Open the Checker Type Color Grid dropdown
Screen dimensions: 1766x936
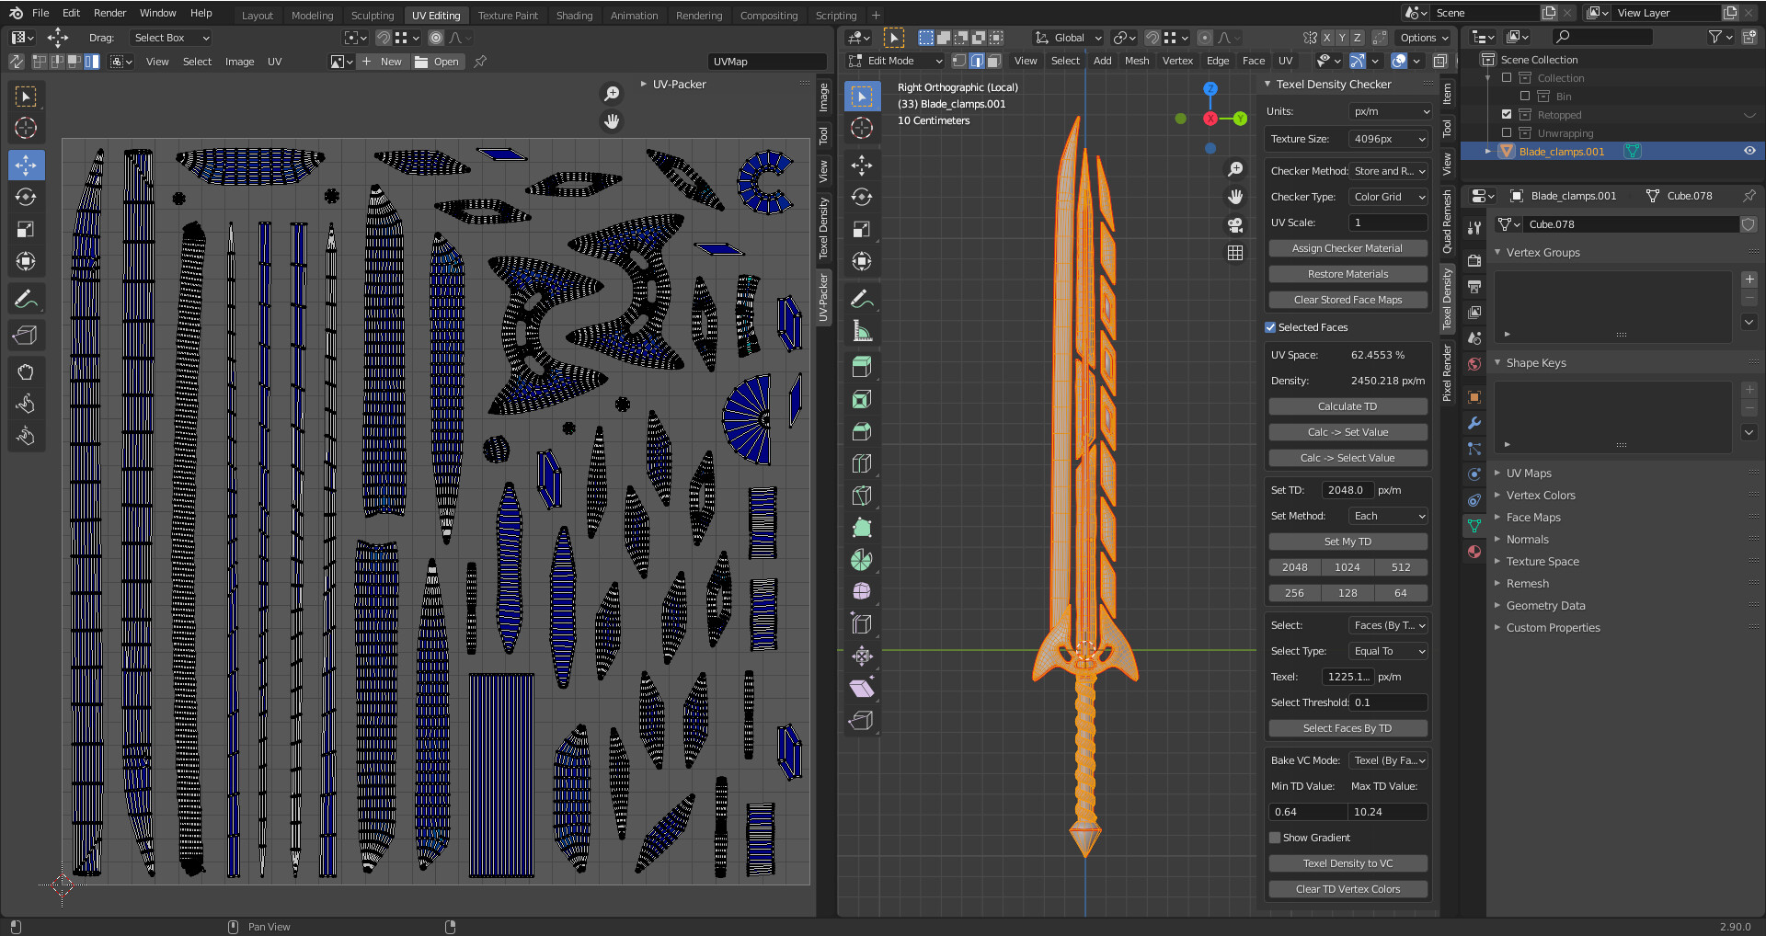[1389, 197]
